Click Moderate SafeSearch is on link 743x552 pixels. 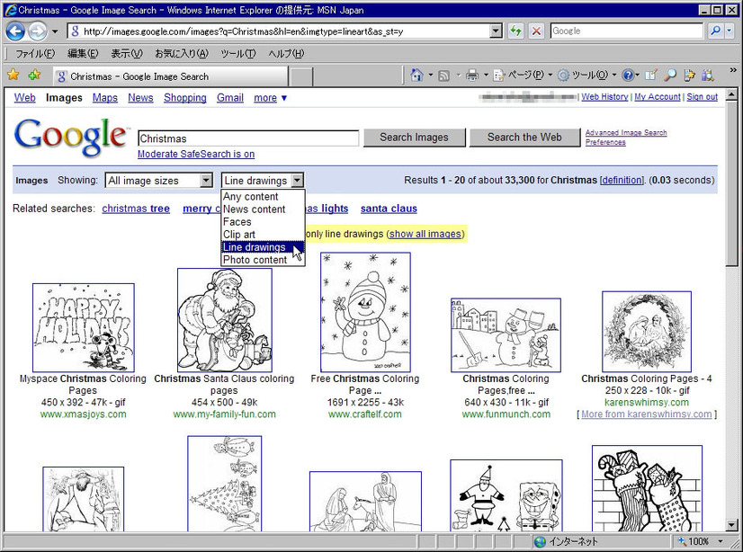pyautogui.click(x=196, y=154)
